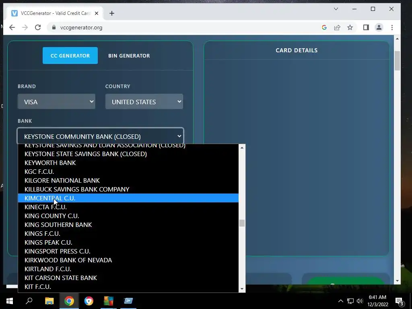Viewport: 412px width, 309px height.
Task: Open File Explorer from taskbar
Action: click(49, 301)
